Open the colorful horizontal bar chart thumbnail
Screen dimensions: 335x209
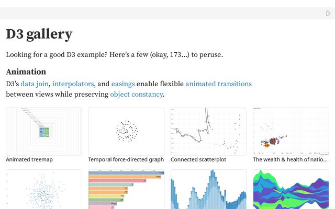point(126,189)
